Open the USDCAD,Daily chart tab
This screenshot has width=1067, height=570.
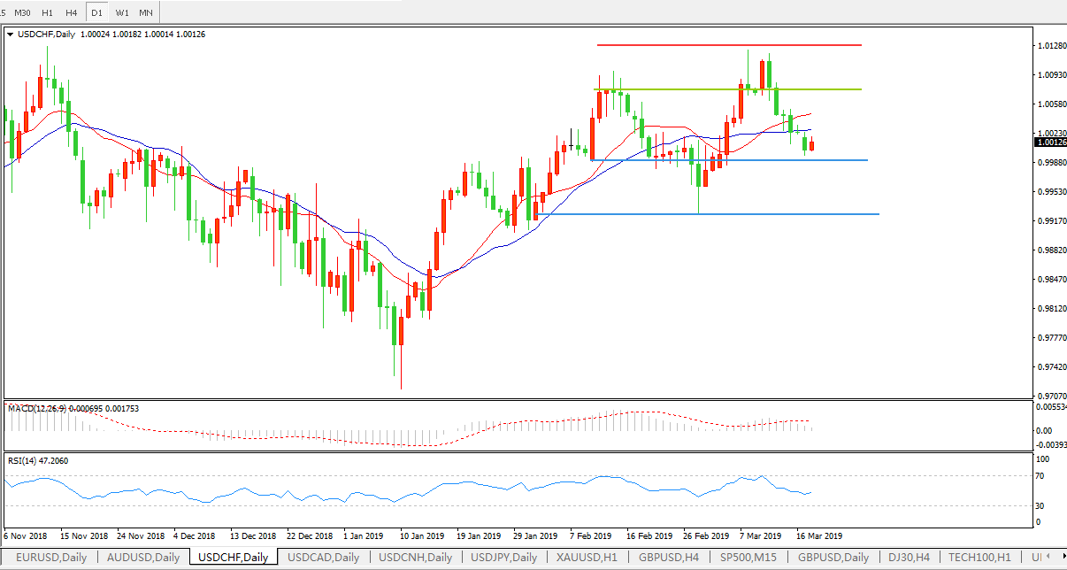[324, 558]
